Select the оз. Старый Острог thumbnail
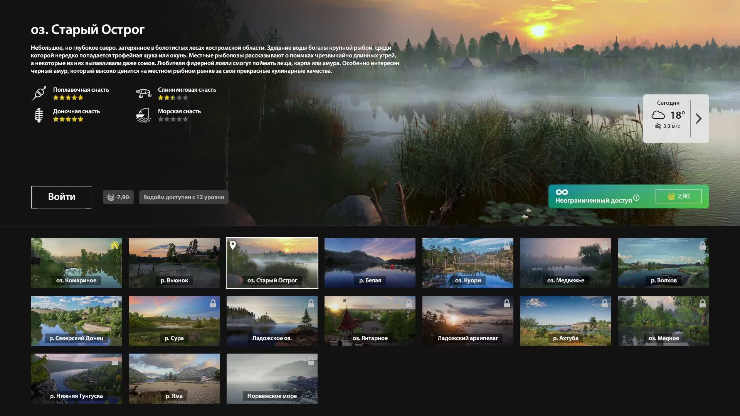Screen dimensions: 740x416 point(272,263)
